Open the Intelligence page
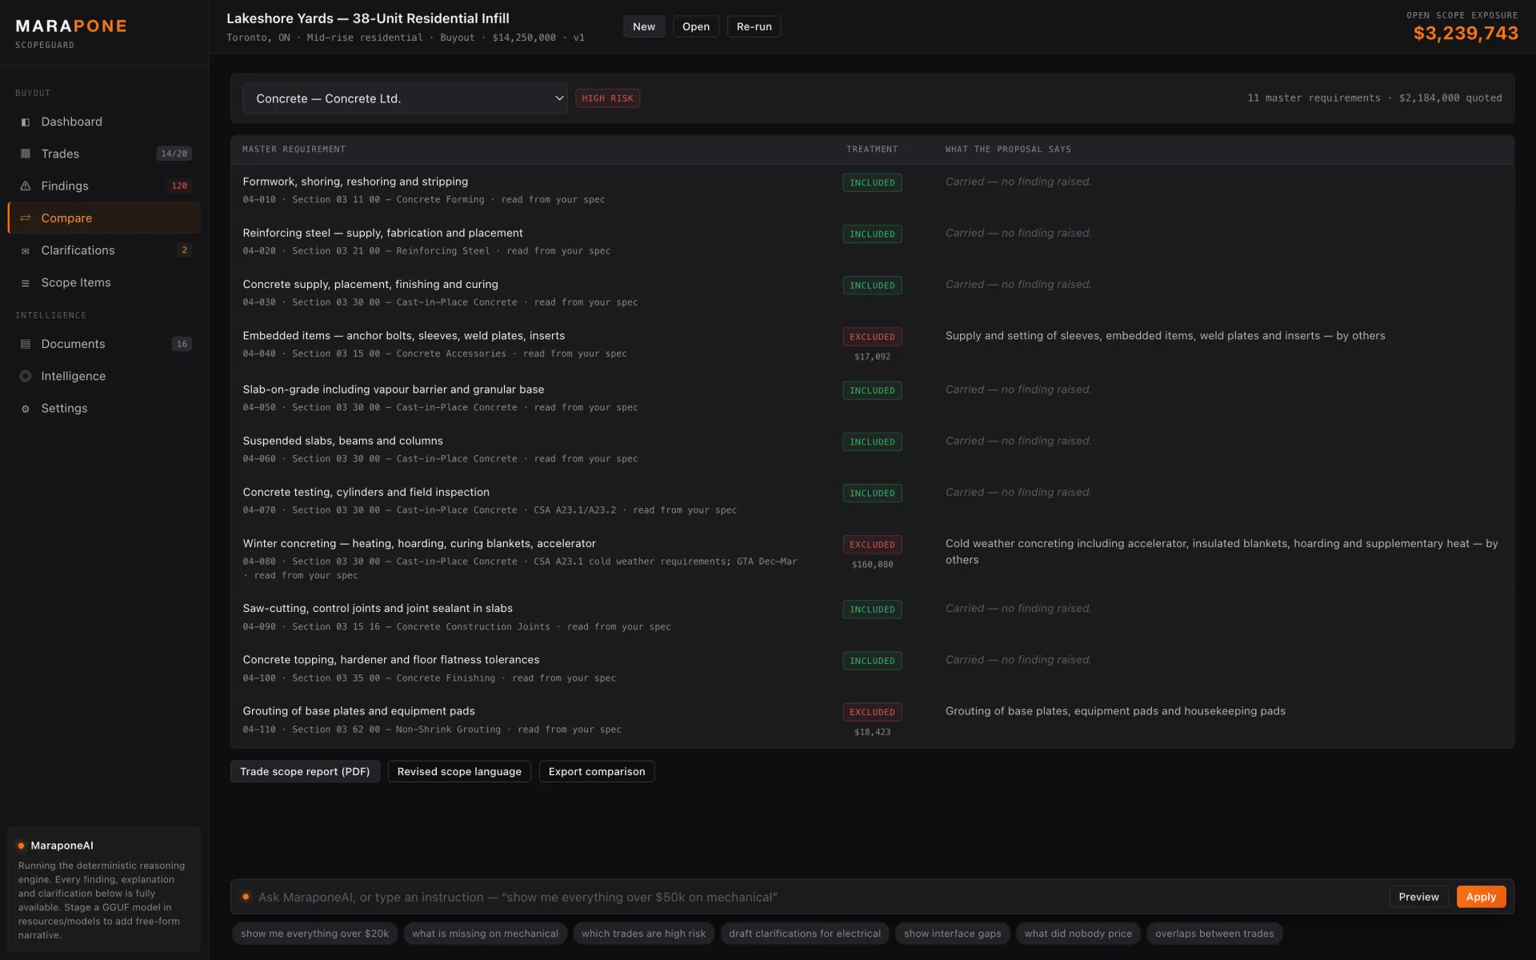Screen dimensions: 1536x960 point(104,376)
